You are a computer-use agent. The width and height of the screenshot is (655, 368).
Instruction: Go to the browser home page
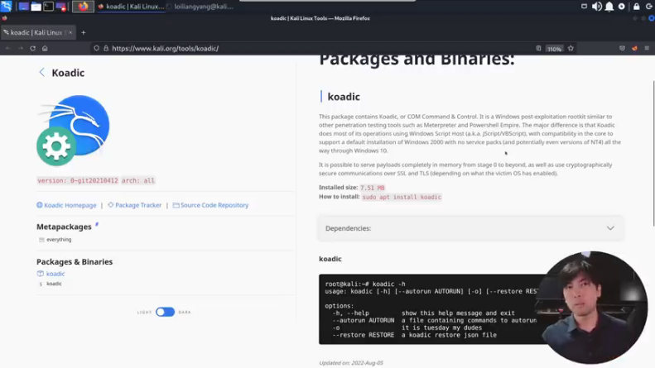[x=45, y=49]
